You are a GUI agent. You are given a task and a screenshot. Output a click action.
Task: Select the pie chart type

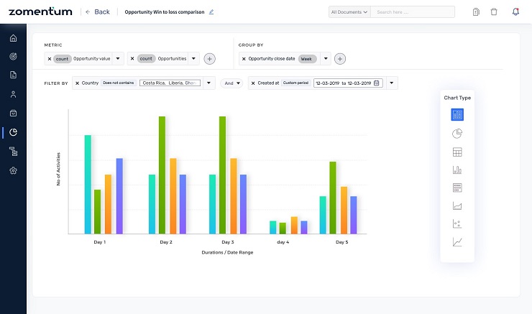[x=457, y=133]
